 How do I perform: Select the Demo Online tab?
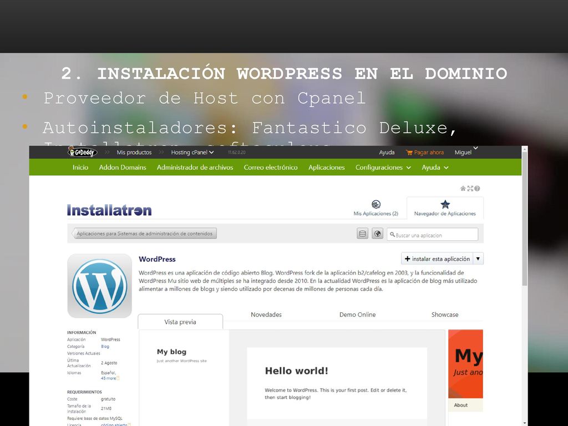[x=358, y=315]
